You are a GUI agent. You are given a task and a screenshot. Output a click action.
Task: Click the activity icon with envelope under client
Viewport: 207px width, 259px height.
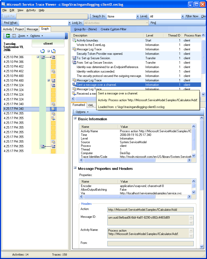[53, 51]
